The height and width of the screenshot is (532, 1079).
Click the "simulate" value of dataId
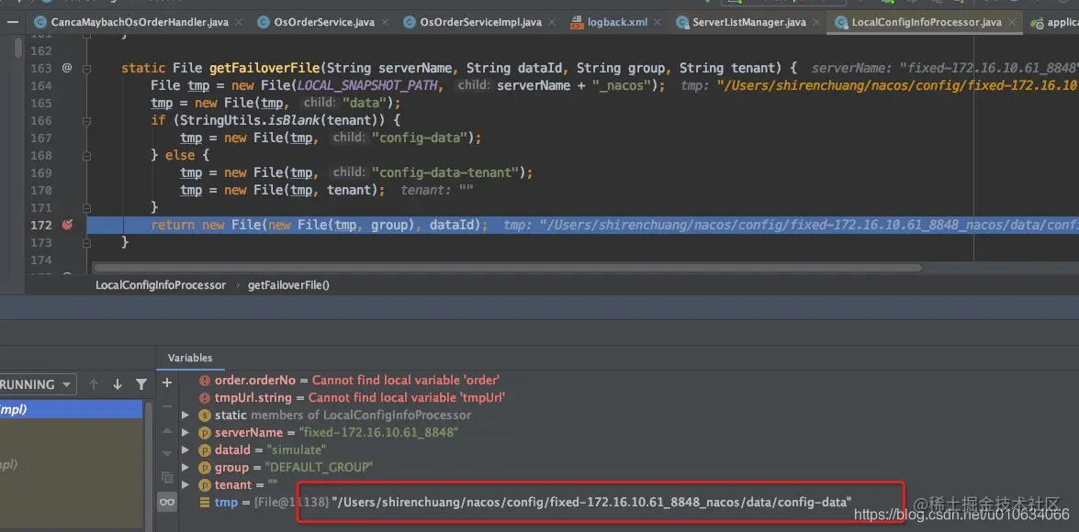[x=297, y=449]
